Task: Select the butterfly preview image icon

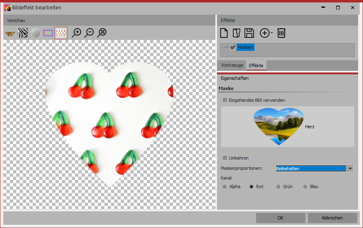Action: tap(10, 33)
